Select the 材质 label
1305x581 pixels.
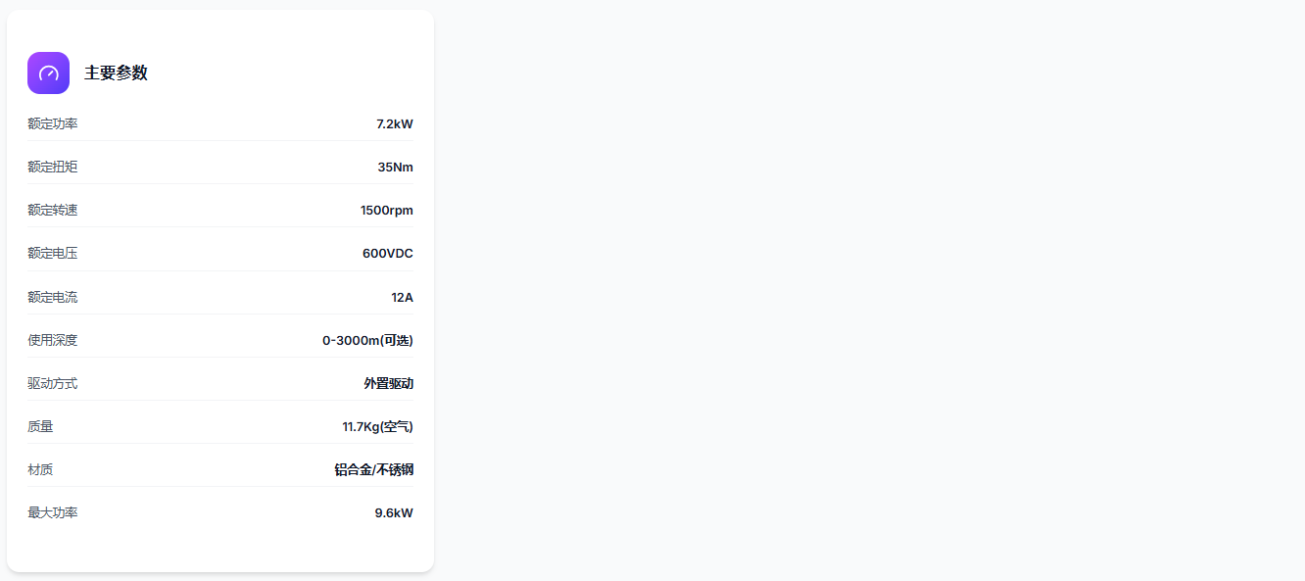pos(40,470)
